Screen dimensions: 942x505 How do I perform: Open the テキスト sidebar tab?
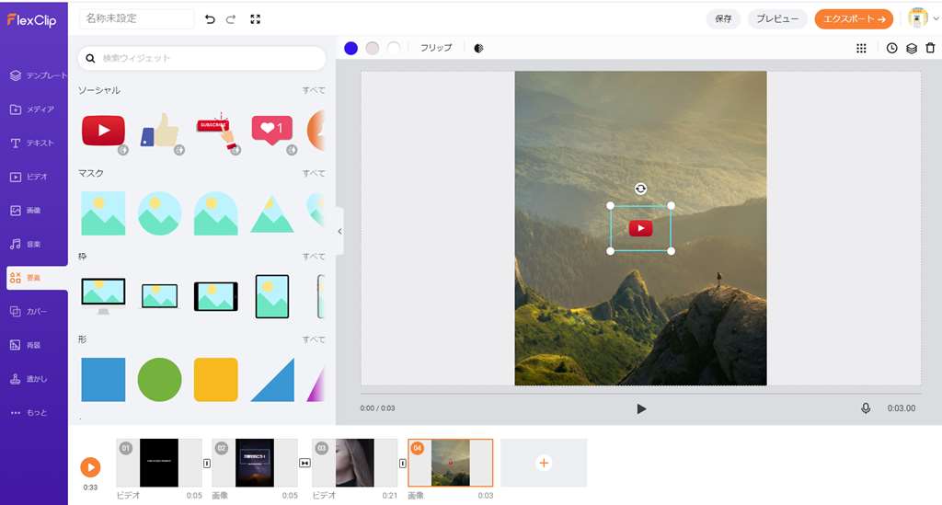(x=33, y=143)
